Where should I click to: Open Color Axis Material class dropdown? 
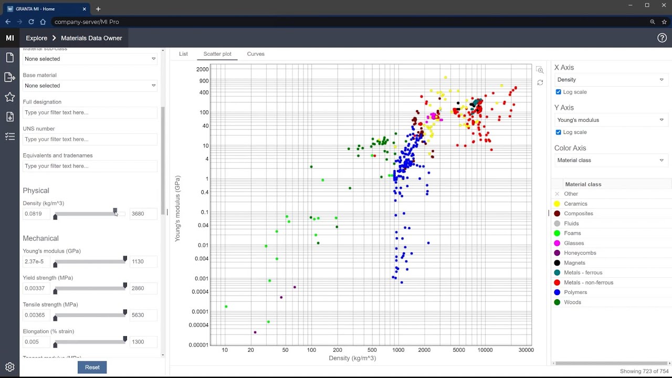click(x=611, y=160)
